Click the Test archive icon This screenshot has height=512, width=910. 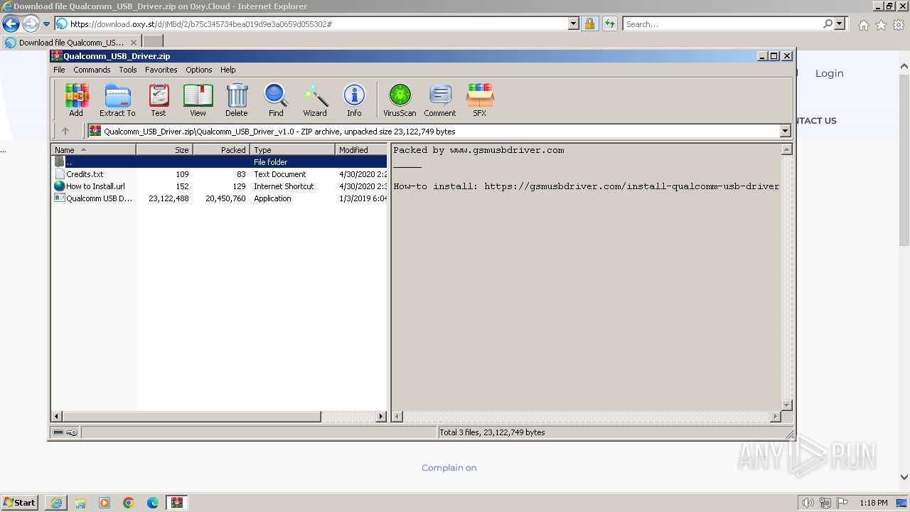pos(159,100)
